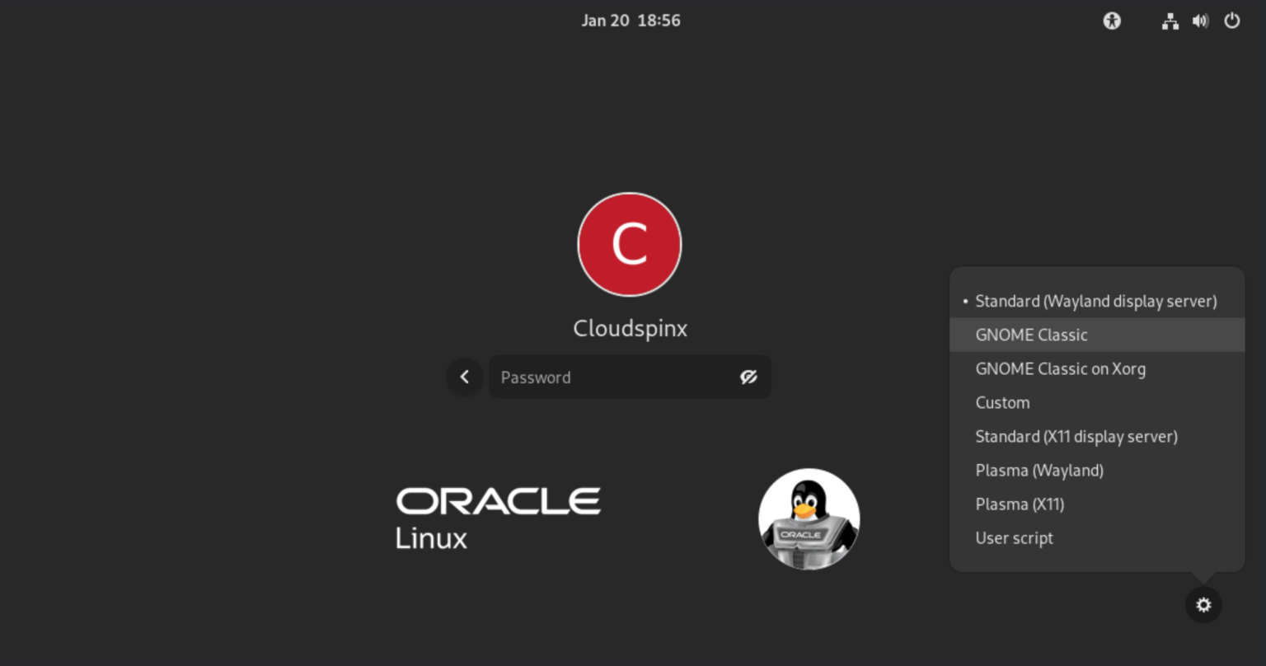Click the Password input field
The image size is (1266, 666).
[630, 377]
